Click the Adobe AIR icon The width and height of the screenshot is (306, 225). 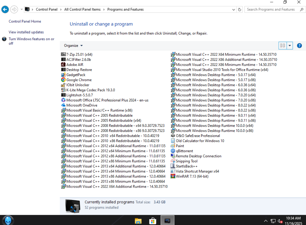(63, 65)
